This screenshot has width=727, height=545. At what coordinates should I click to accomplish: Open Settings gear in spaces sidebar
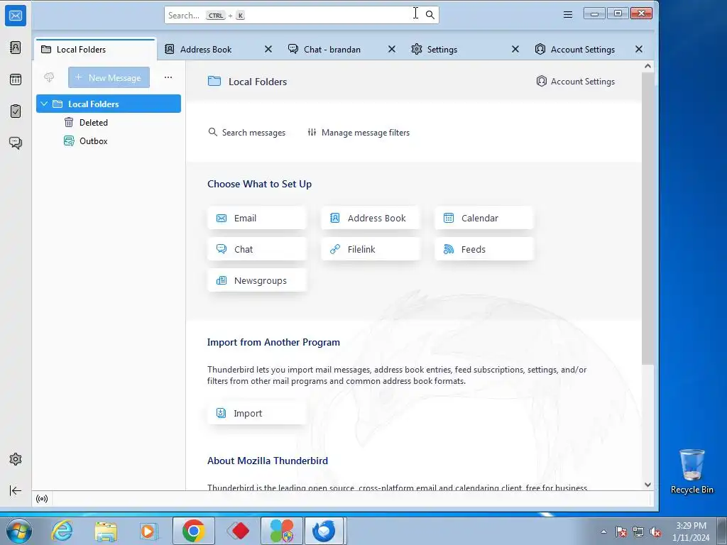[16, 459]
